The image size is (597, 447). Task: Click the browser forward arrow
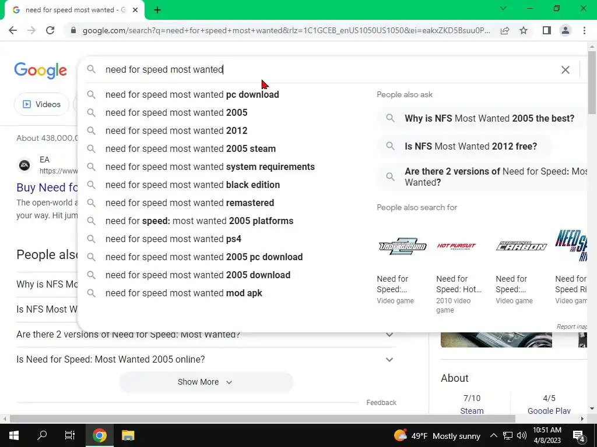[31, 30]
